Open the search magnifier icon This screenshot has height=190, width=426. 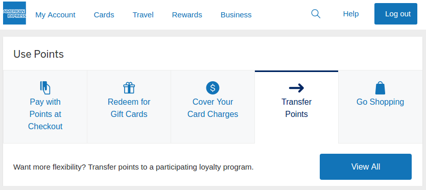coord(316,14)
